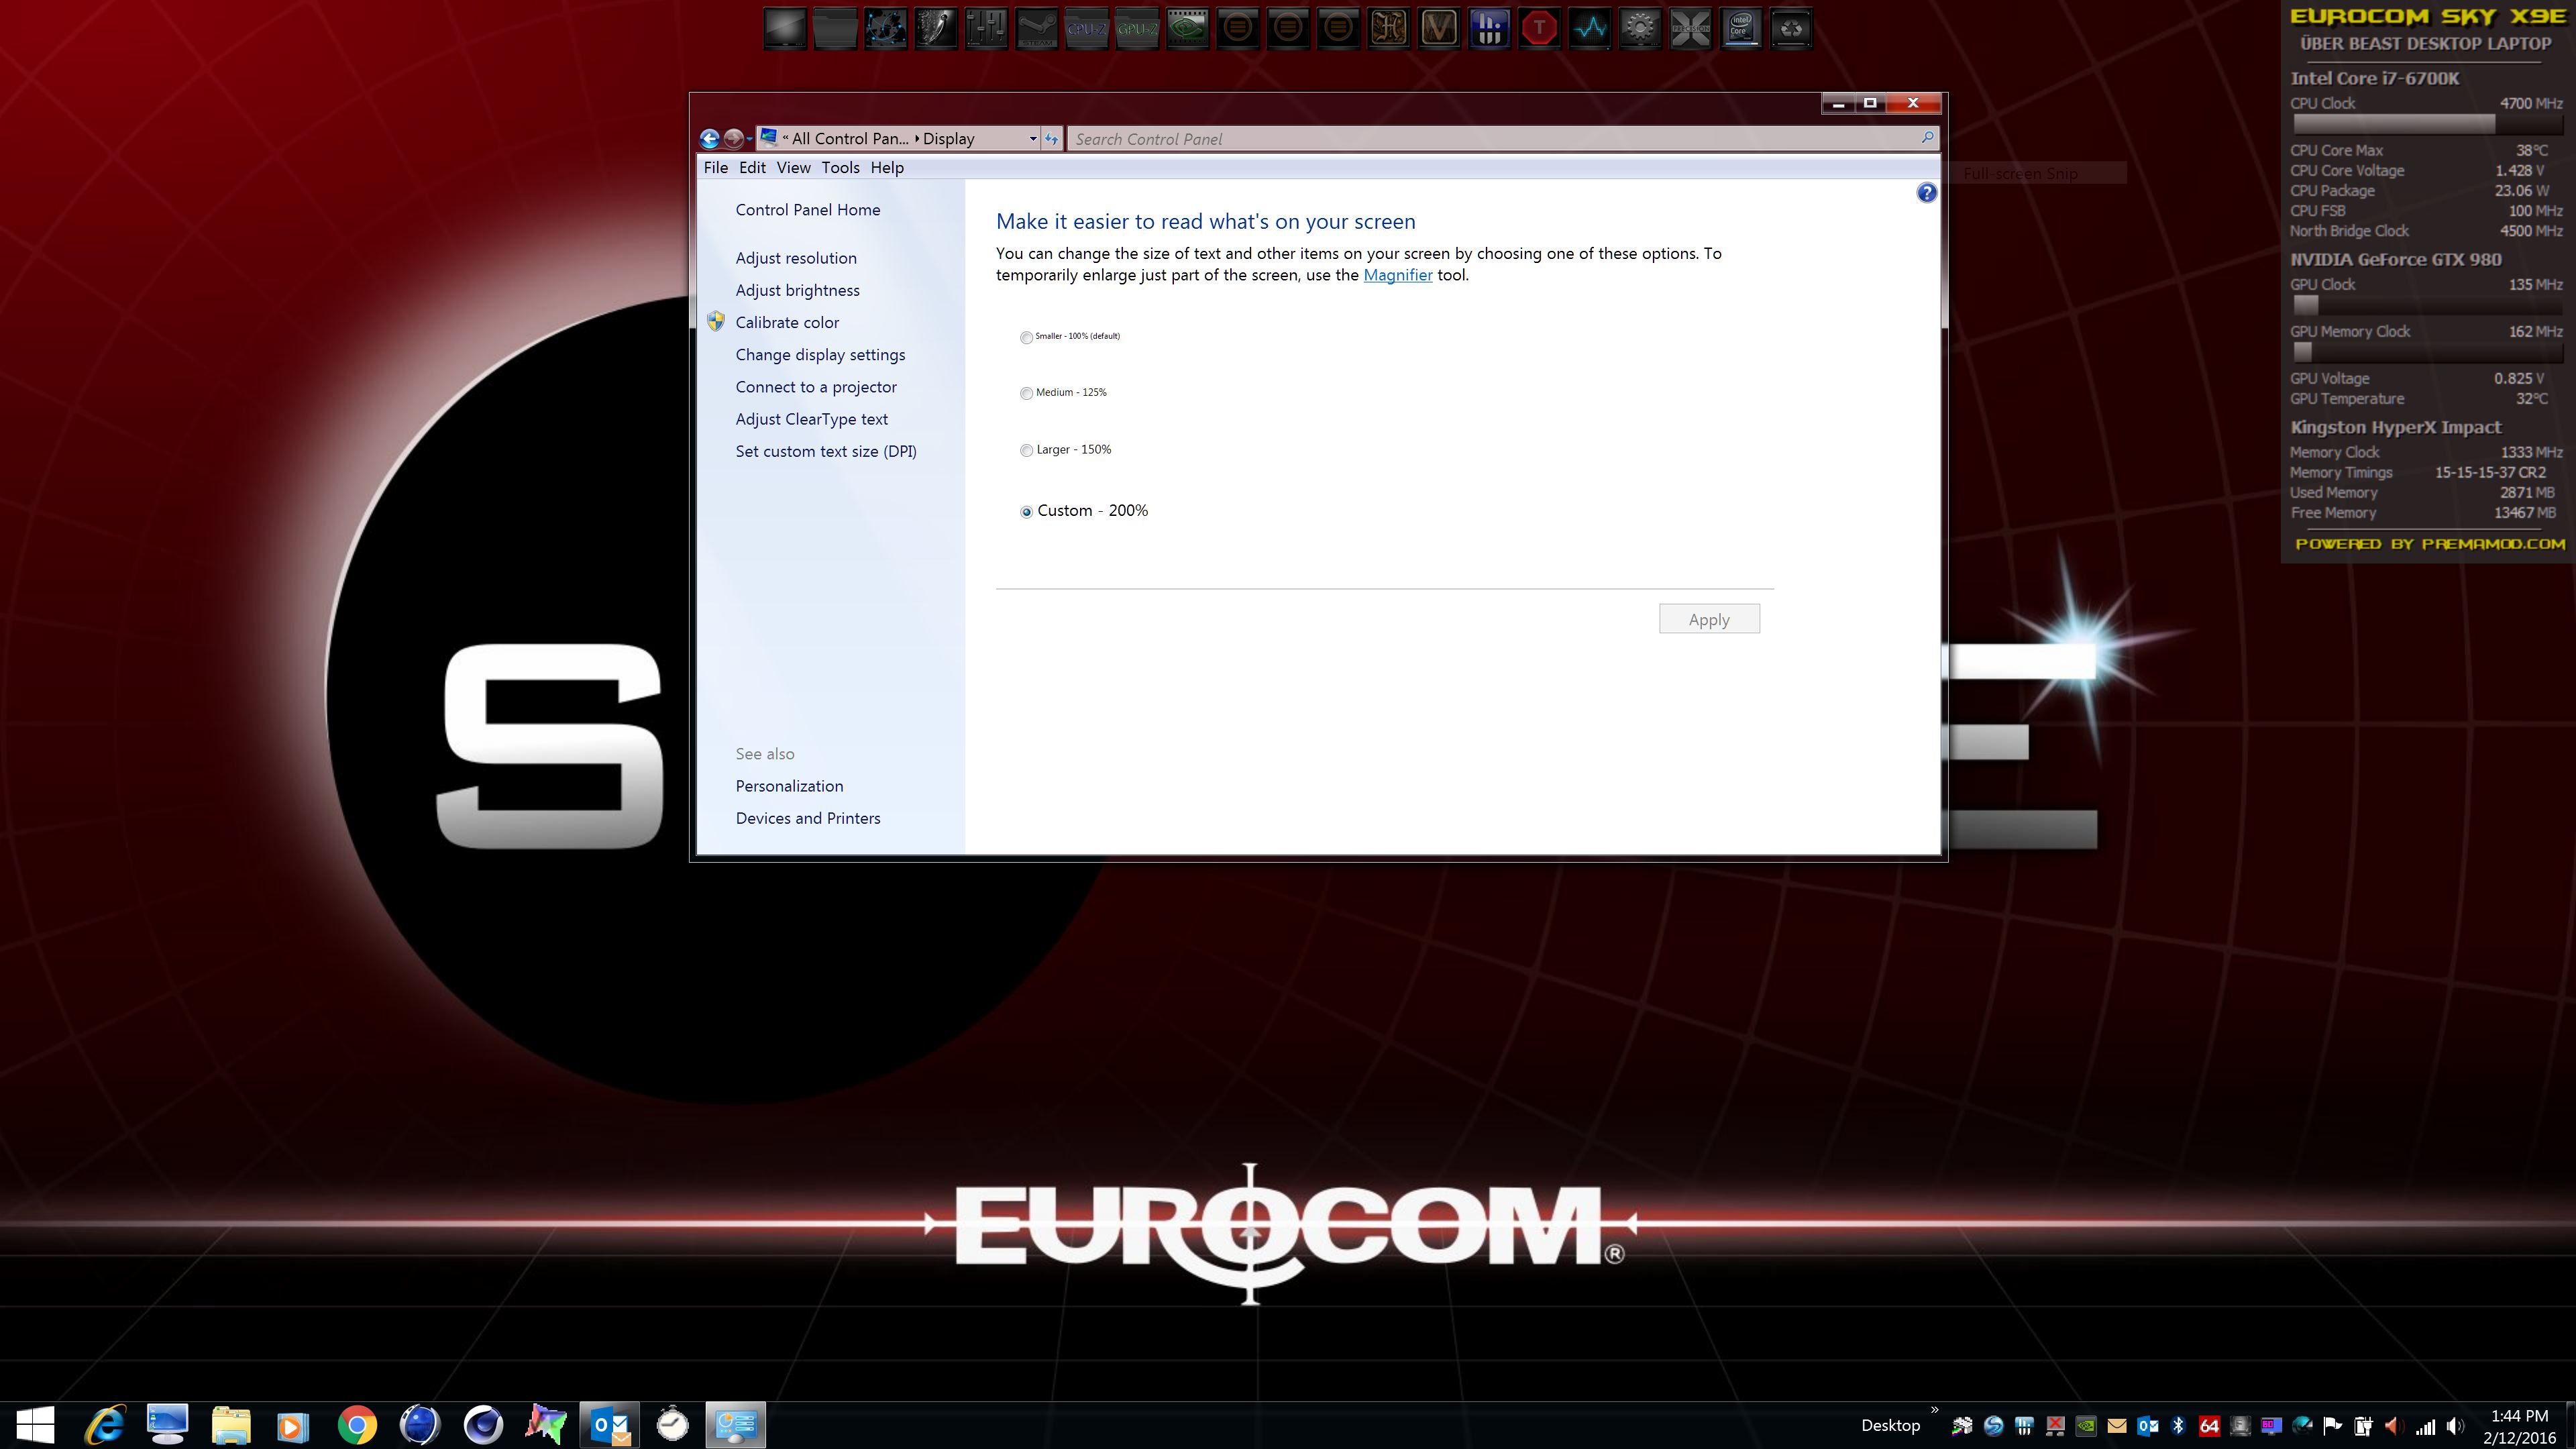Click the GPU Clock usage bar
Image resolution: width=2576 pixels, height=1449 pixels.
pos(2427,305)
